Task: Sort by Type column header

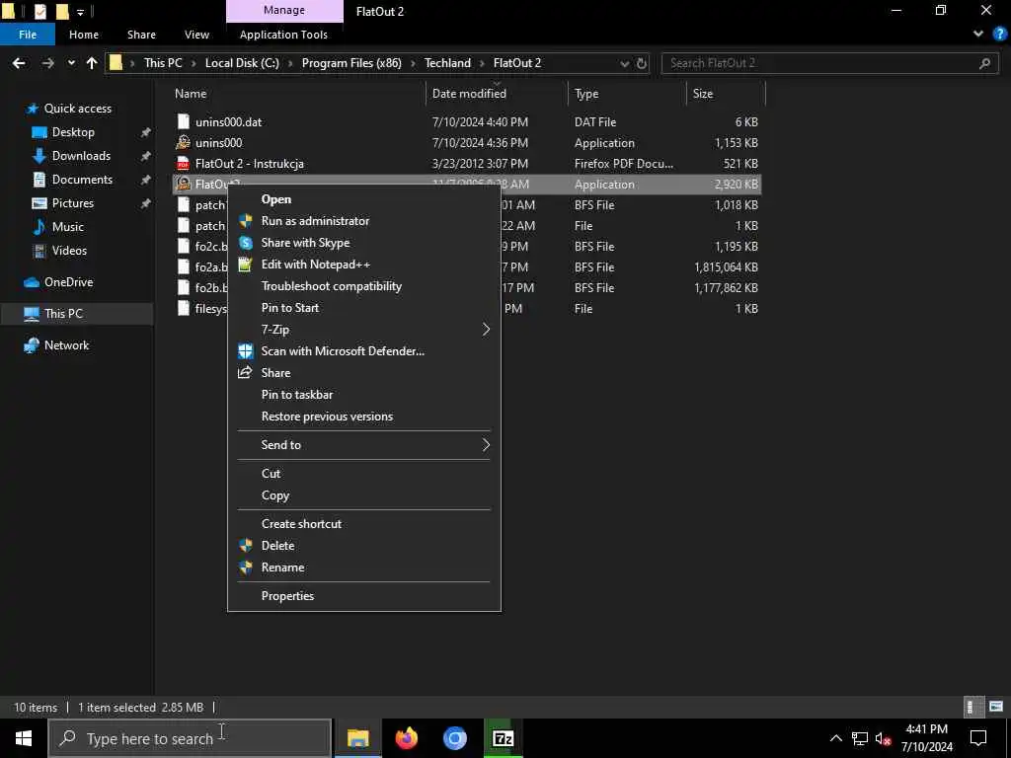Action: coord(627,94)
